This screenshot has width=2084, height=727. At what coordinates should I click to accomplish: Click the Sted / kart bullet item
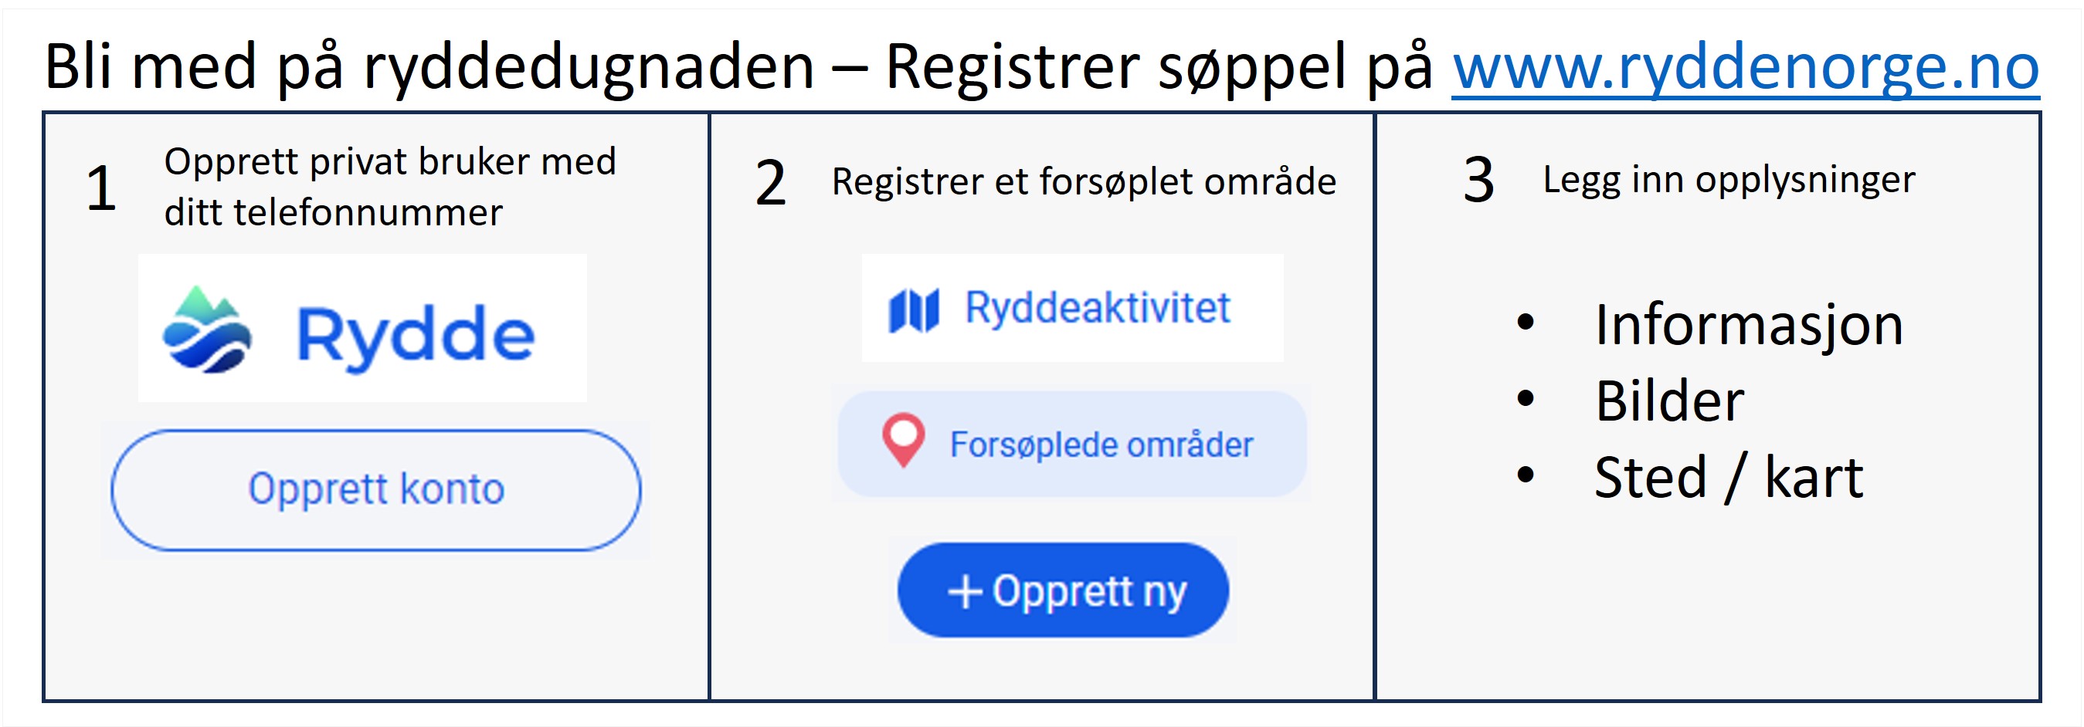(x=1729, y=477)
